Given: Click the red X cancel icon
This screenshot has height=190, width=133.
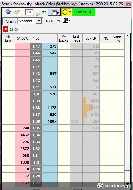Looking at the screenshot, I should pos(5,29).
